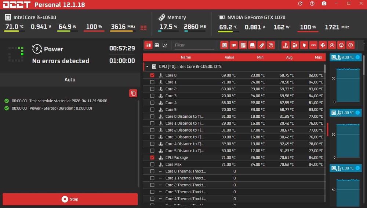Viewport: 367px width, 208px height.
Task: Sort by the Min column header
Action: coord(260,57)
